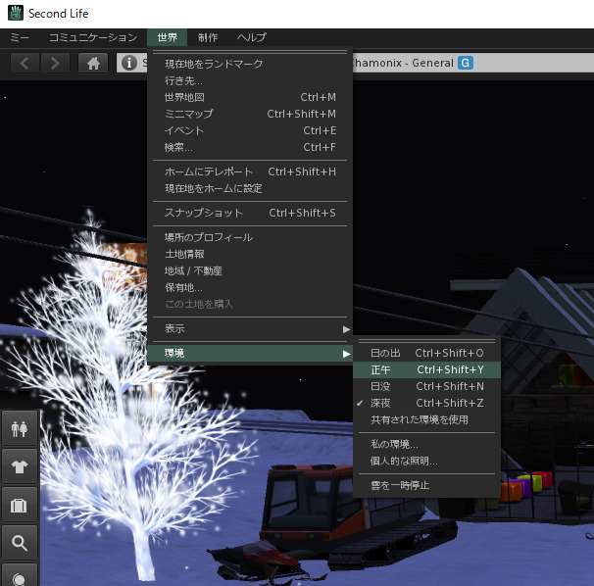Viewport: 594px width, 586px height.
Task: Select スナップショット menu entry
Action: [250, 213]
